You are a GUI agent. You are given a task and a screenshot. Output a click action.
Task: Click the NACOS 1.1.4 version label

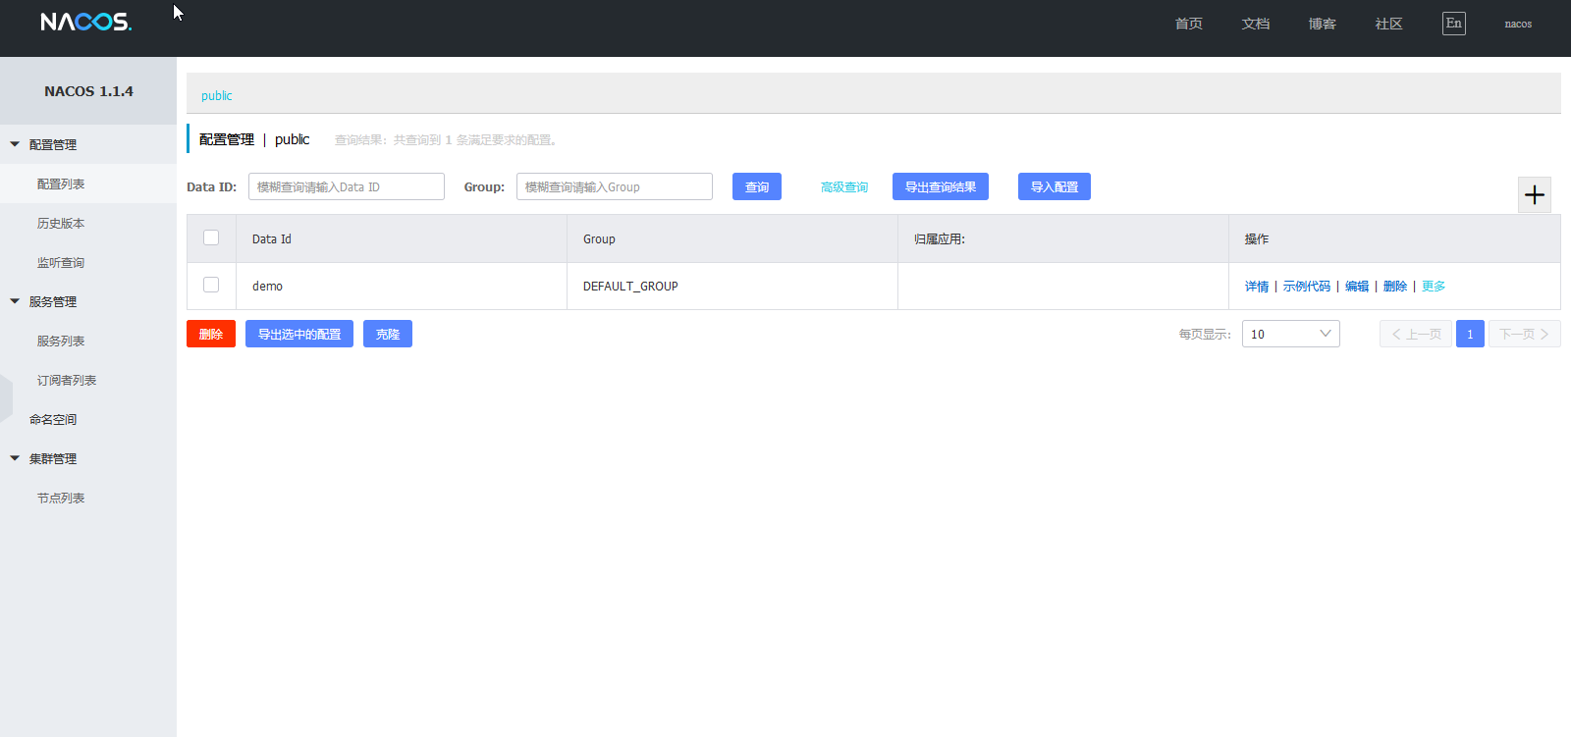[x=88, y=91]
